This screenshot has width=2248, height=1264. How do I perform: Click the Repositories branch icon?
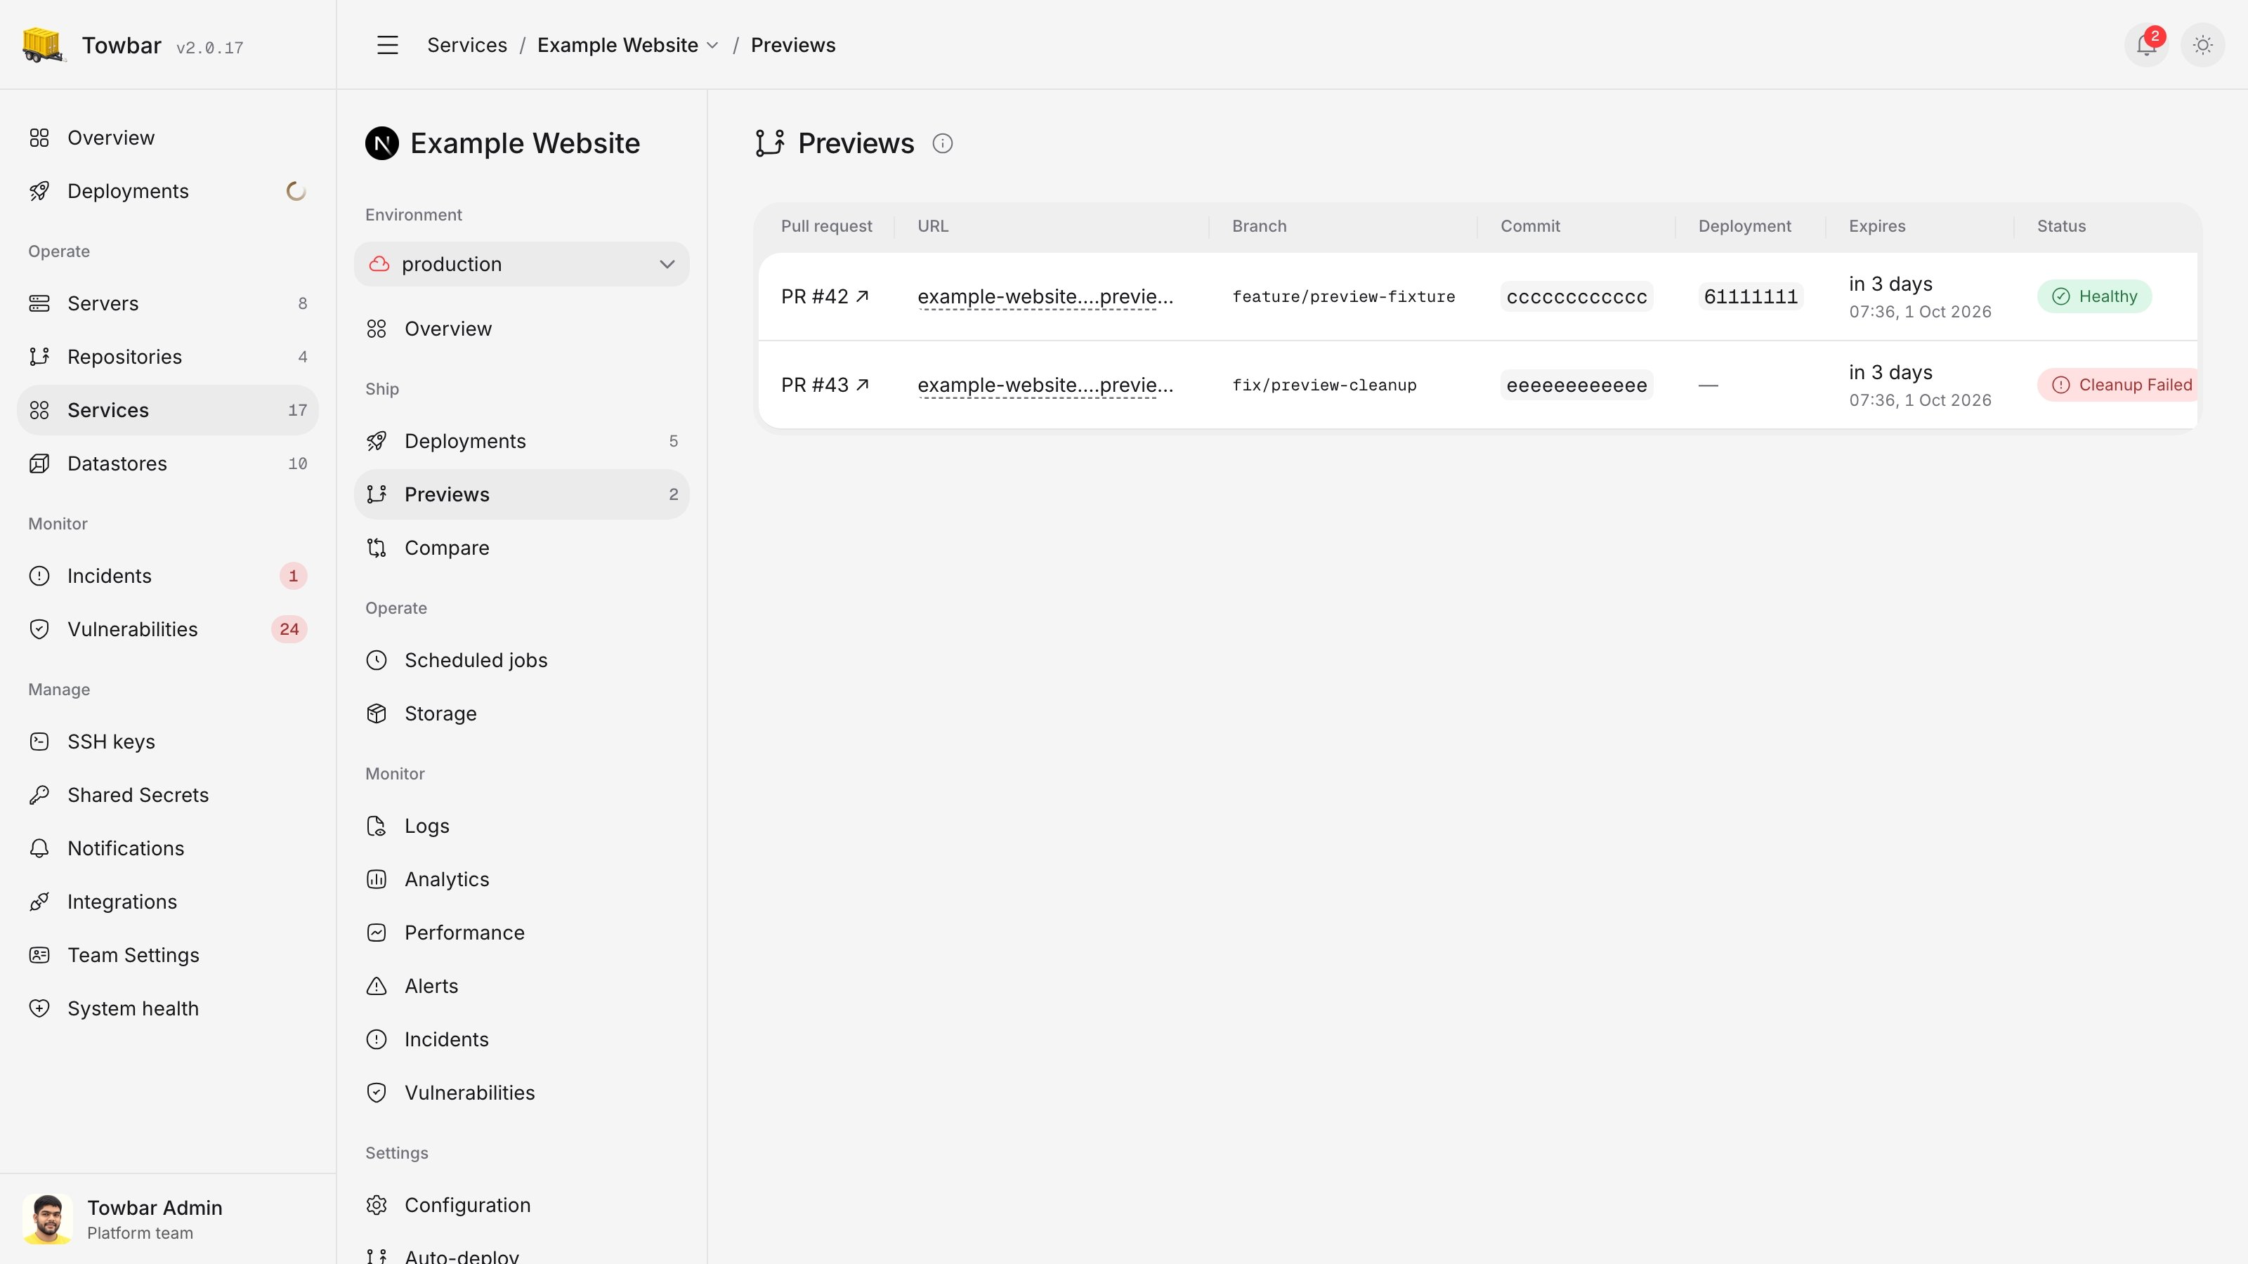point(39,357)
